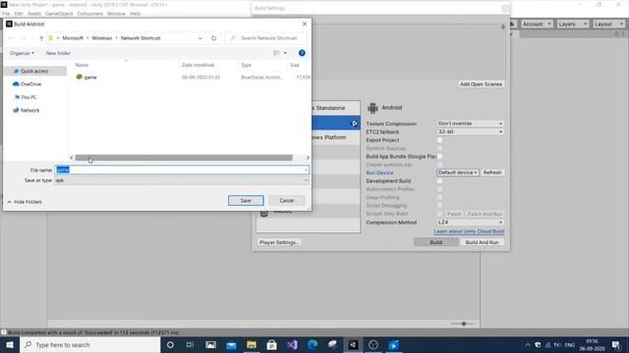Go up one folder in Build Android dialog

click(41, 38)
